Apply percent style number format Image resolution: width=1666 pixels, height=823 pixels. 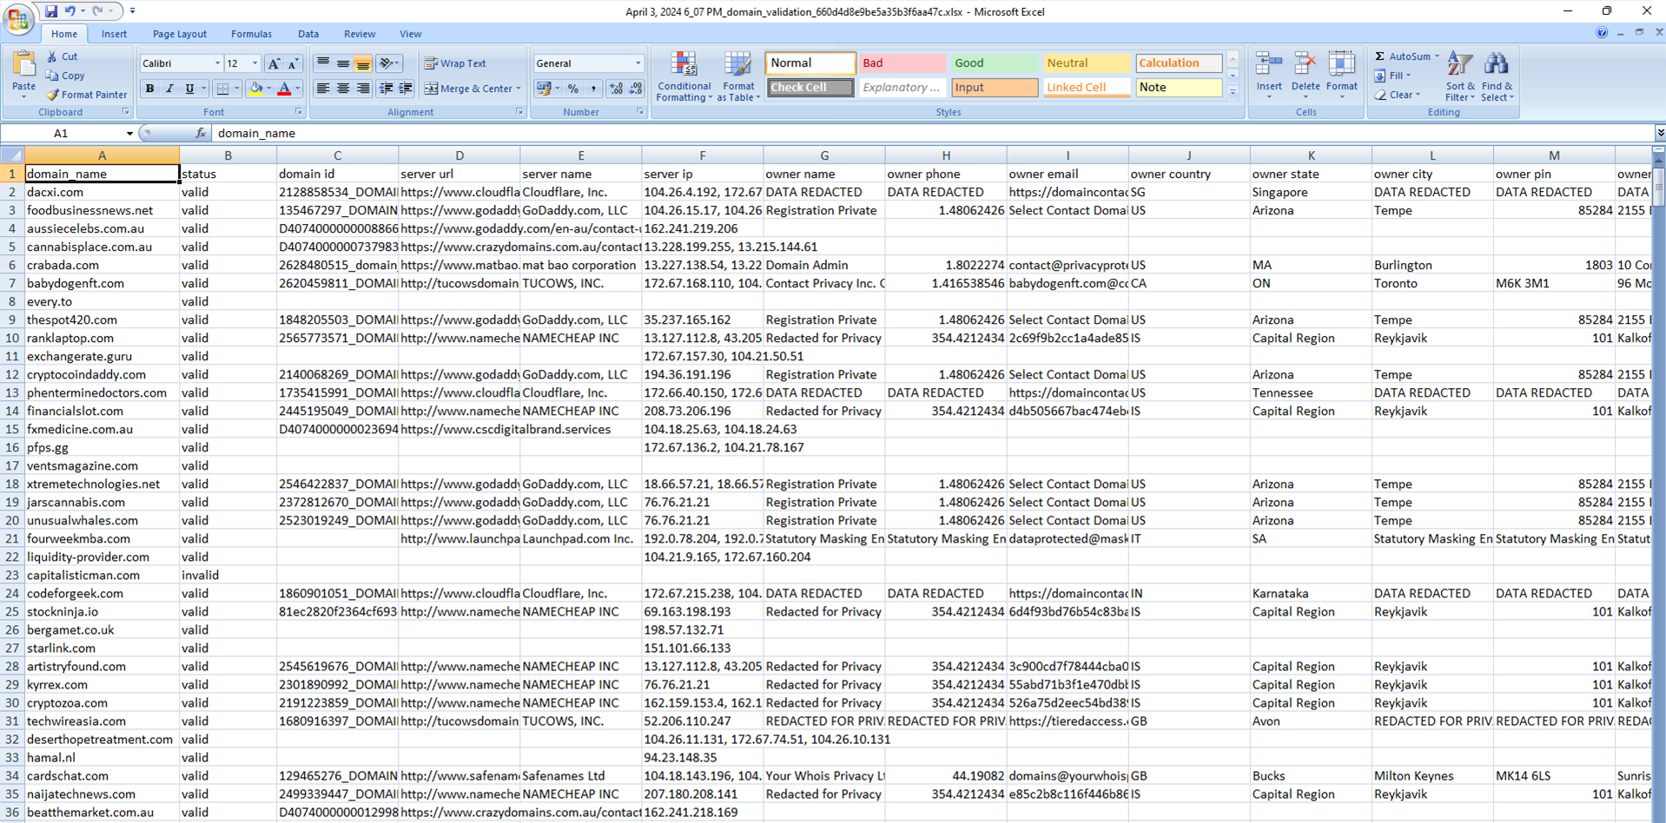coord(573,89)
